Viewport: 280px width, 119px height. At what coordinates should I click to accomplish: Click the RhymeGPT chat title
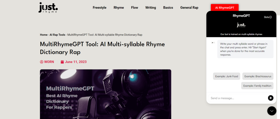[x=241, y=16]
